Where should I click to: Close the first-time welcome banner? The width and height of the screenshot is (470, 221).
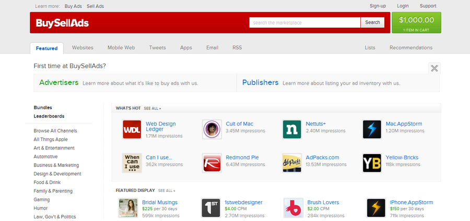tap(434, 68)
